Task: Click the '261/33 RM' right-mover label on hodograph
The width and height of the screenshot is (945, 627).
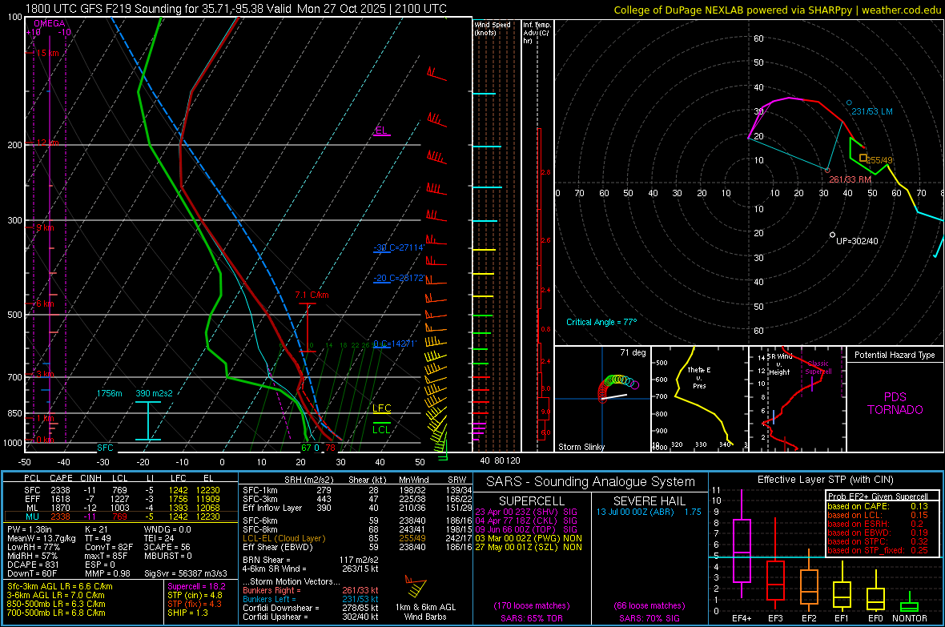Action: click(x=850, y=179)
